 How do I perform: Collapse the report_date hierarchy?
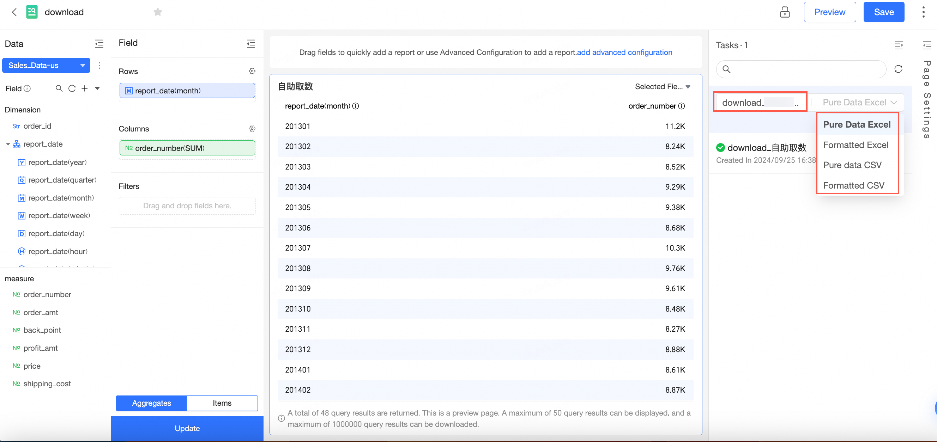tap(8, 144)
